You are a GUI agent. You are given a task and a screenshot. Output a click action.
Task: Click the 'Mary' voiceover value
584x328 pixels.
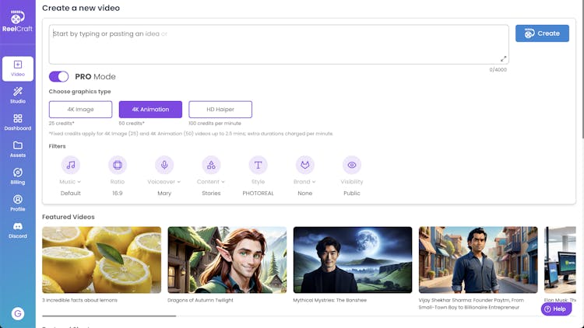pos(164,194)
